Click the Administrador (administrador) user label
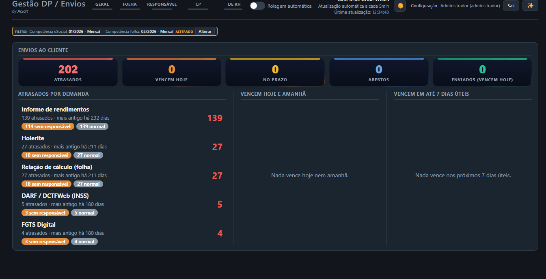This screenshot has width=546, height=279. tap(470, 6)
